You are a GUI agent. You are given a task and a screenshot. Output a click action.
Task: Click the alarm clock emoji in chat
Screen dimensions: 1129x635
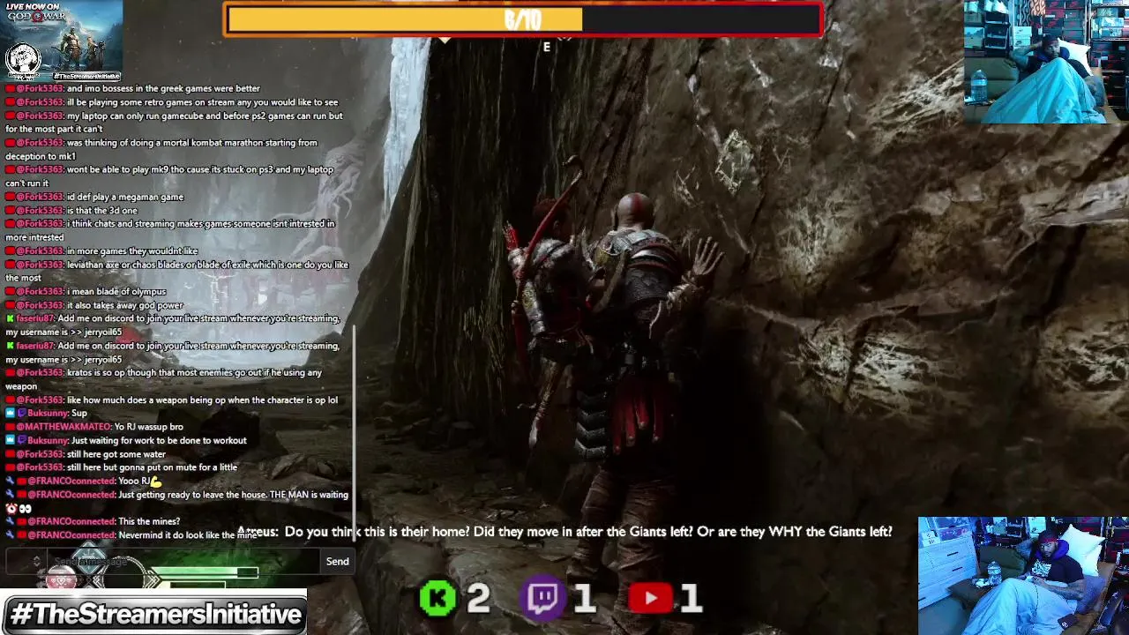[11, 508]
